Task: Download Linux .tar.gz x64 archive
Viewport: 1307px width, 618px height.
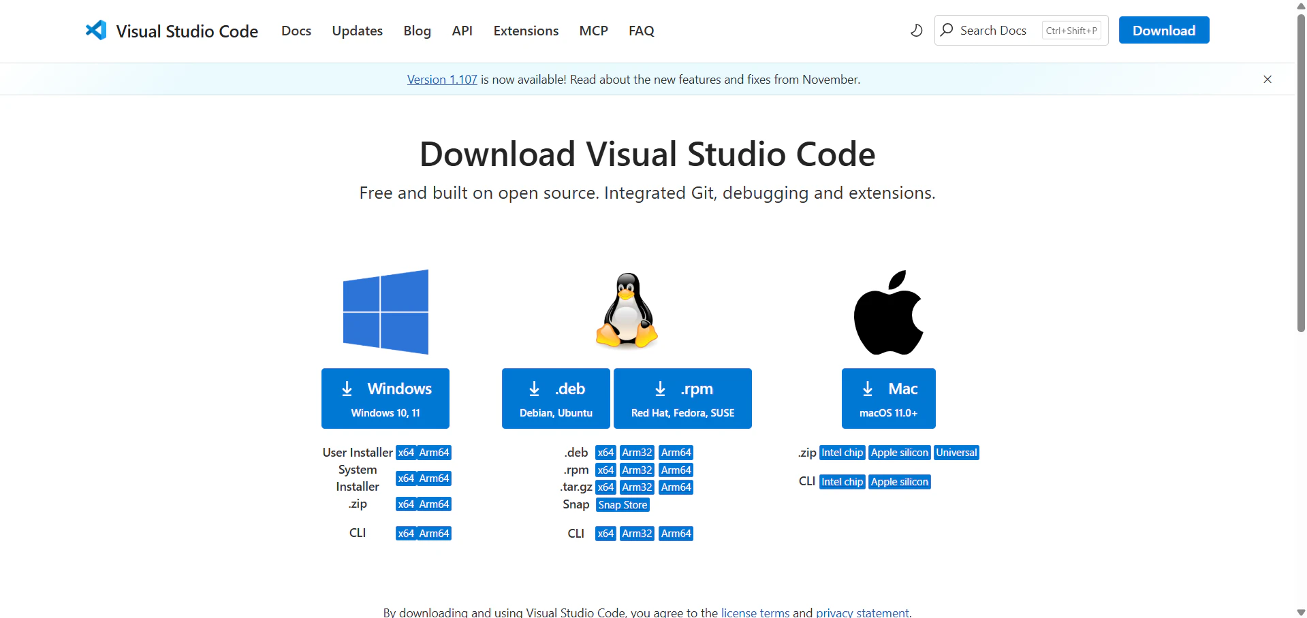Action: coord(605,487)
